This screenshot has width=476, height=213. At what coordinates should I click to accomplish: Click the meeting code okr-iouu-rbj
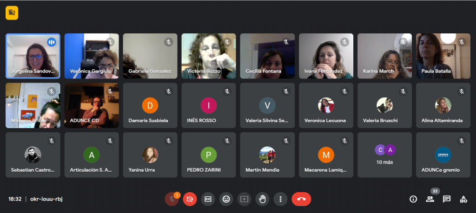pos(46,199)
